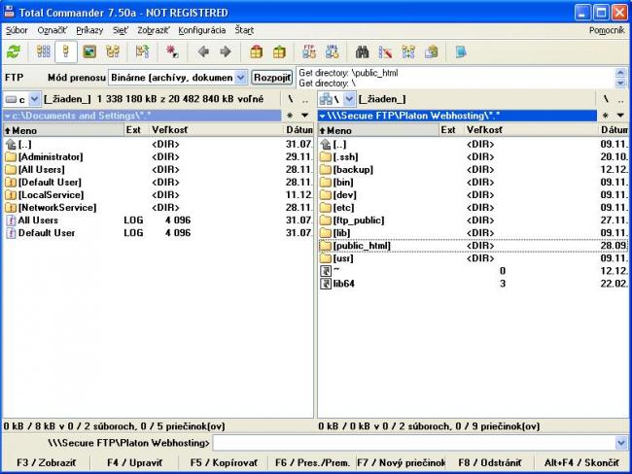Screen dimensions: 632x474
Task: Click F3 / Zobraziť button
Action: tap(46, 462)
